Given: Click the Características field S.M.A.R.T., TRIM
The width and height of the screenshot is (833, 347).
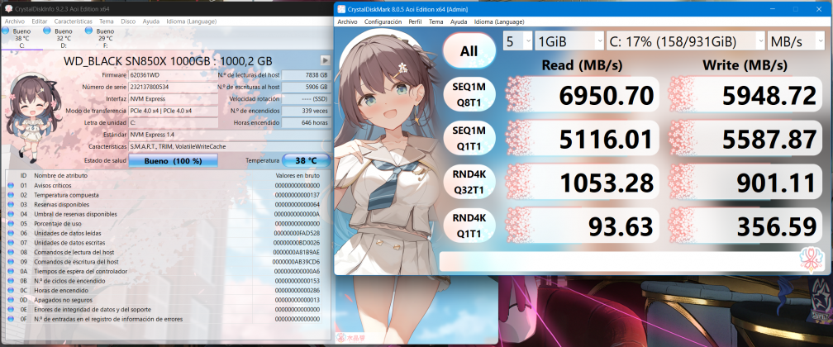Looking at the screenshot, I should 230,146.
